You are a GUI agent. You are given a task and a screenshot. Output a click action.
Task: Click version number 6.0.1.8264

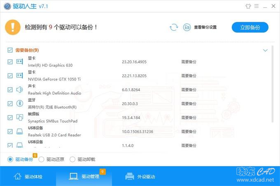(131, 90)
